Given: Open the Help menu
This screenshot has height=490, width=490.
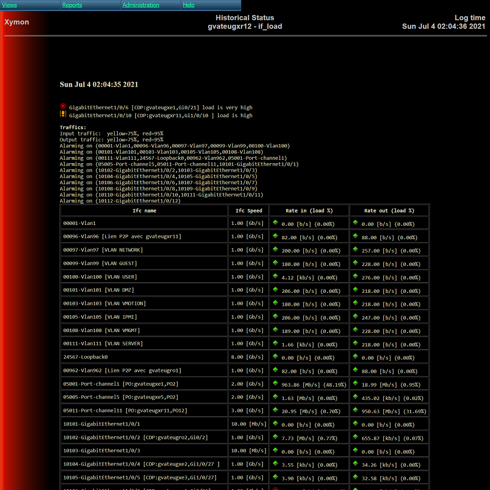Looking at the screenshot, I should [189, 5].
